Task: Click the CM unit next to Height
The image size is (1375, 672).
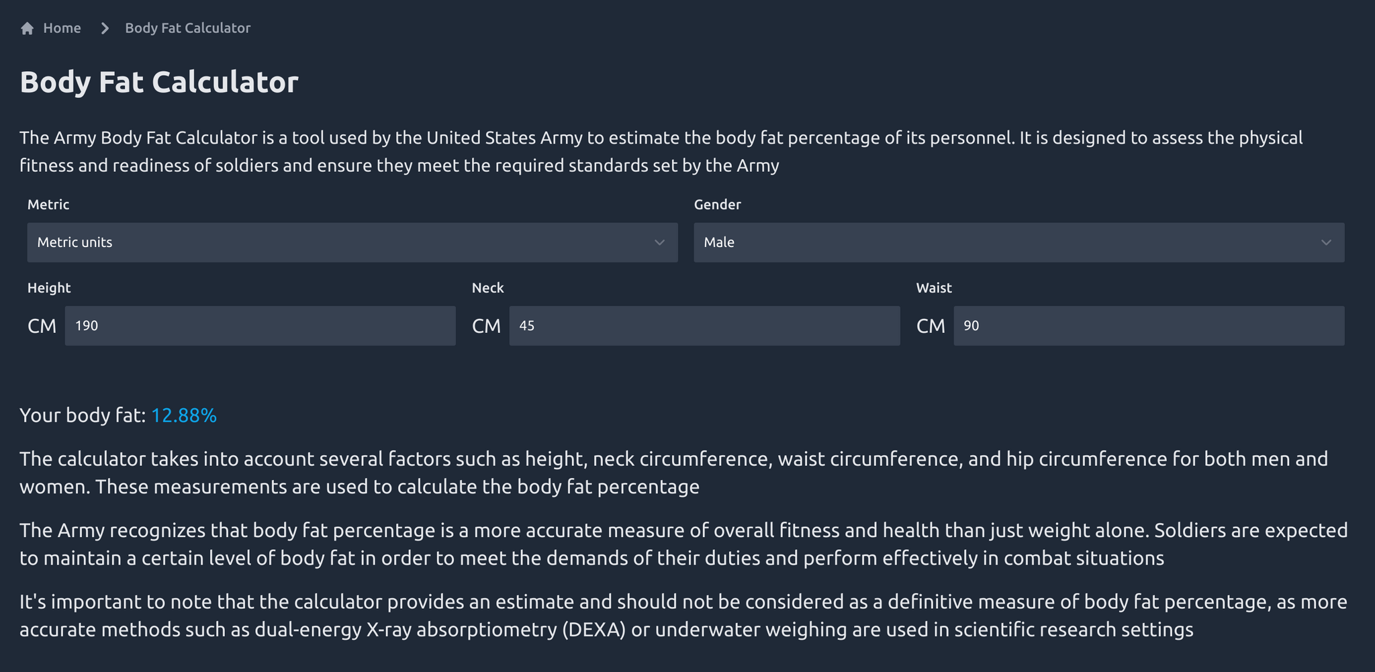Action: 42,326
